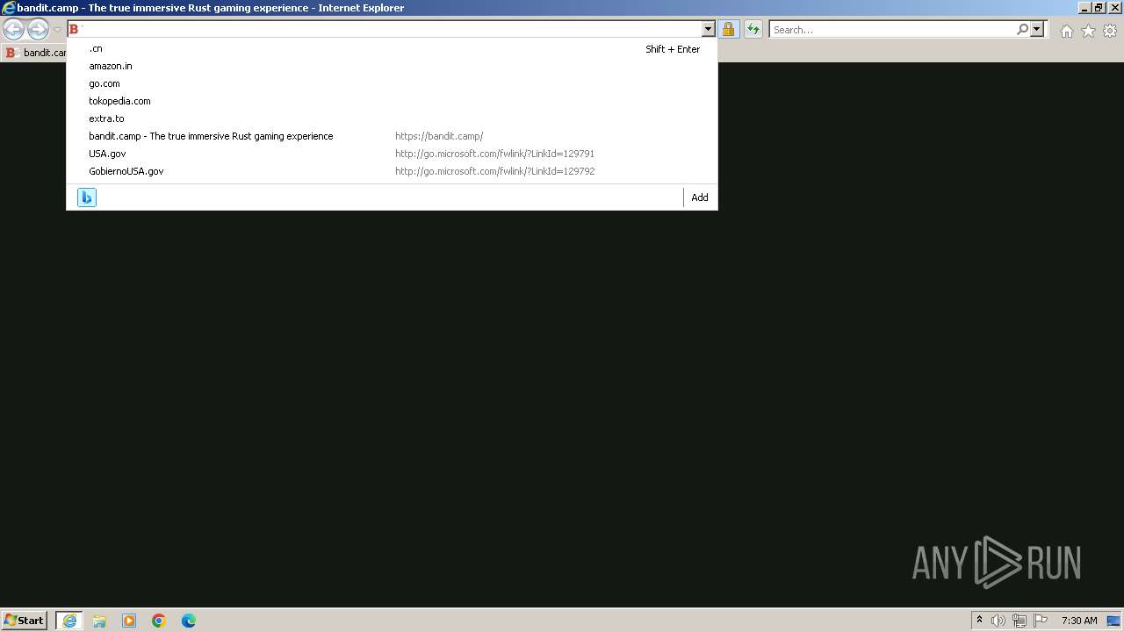Open the bandit.camp history entry
Image resolution: width=1124 pixels, height=632 pixels.
point(392,136)
